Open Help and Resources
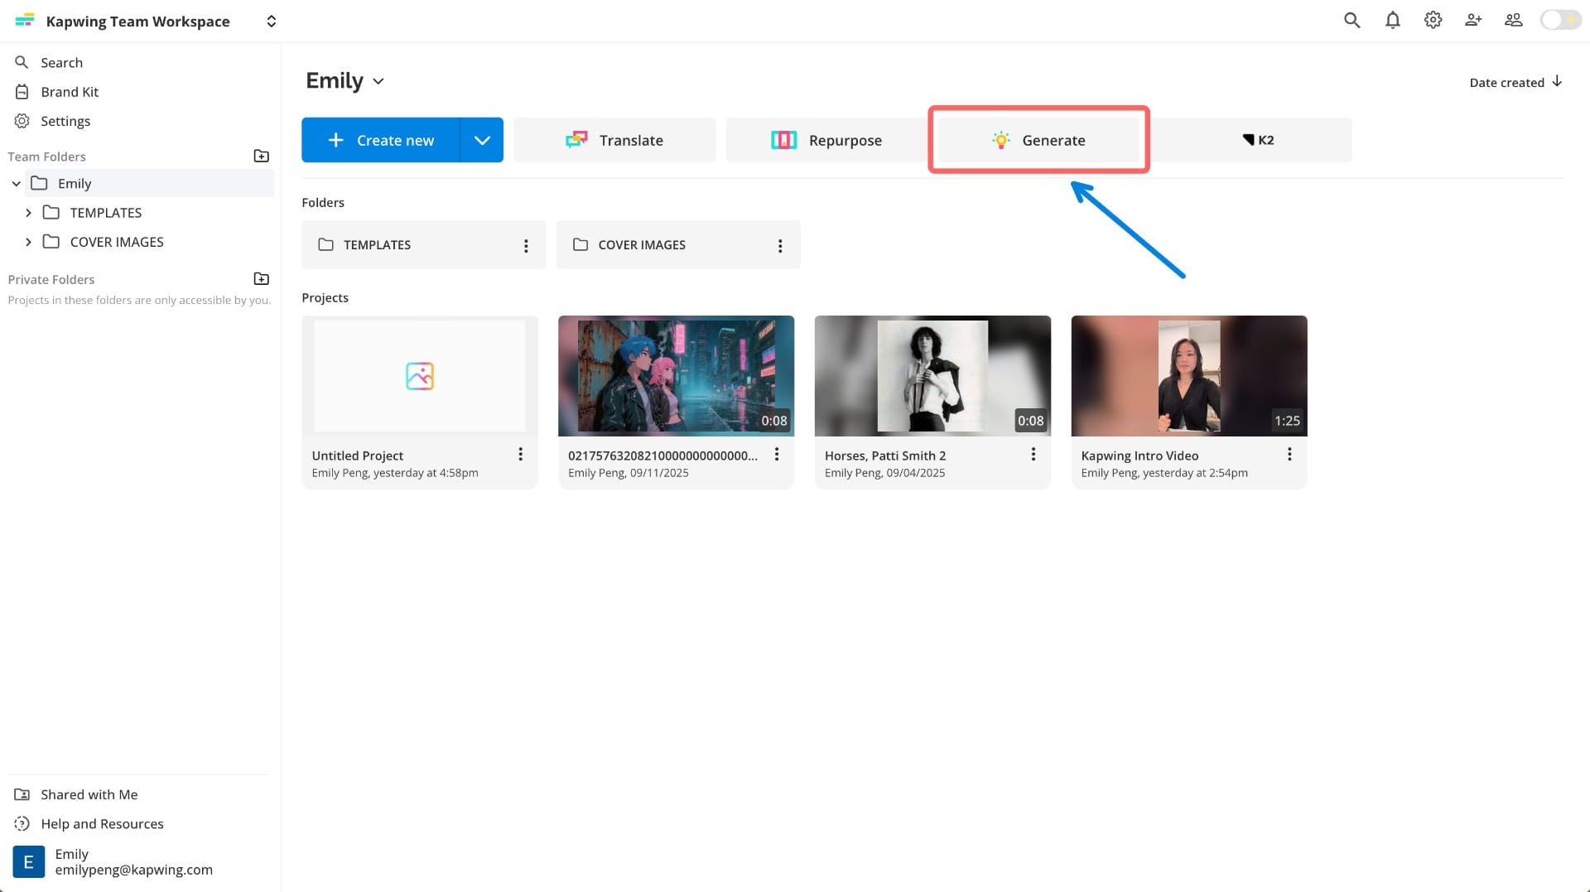 (x=102, y=823)
